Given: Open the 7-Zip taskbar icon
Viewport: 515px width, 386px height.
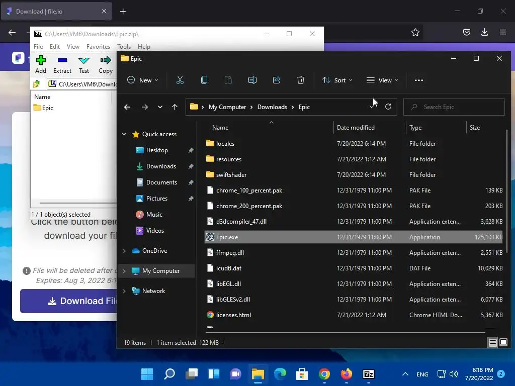Looking at the screenshot, I should [x=369, y=374].
